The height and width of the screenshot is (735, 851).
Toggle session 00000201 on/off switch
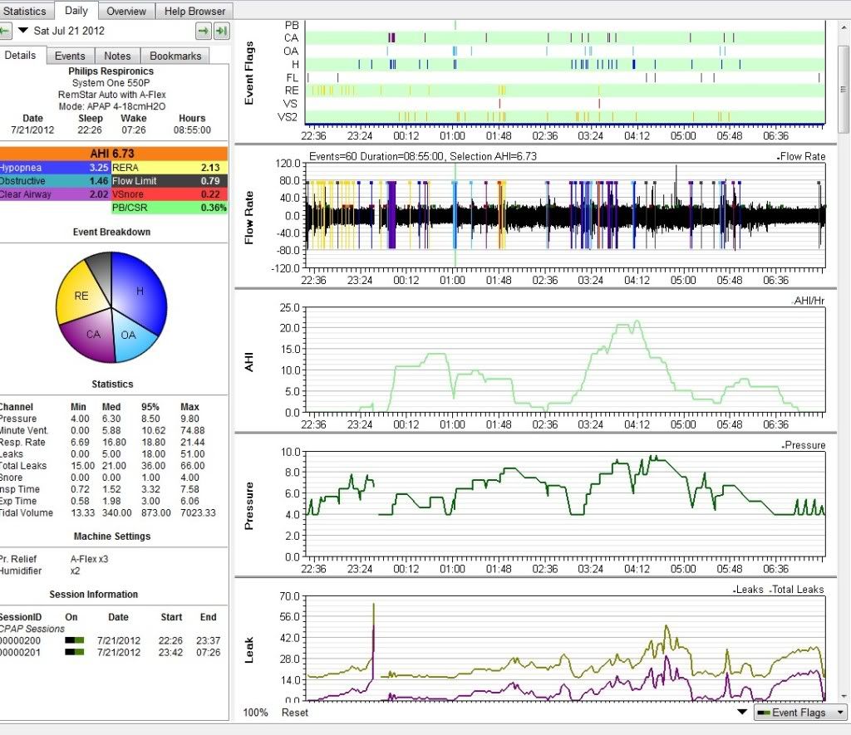tap(75, 653)
